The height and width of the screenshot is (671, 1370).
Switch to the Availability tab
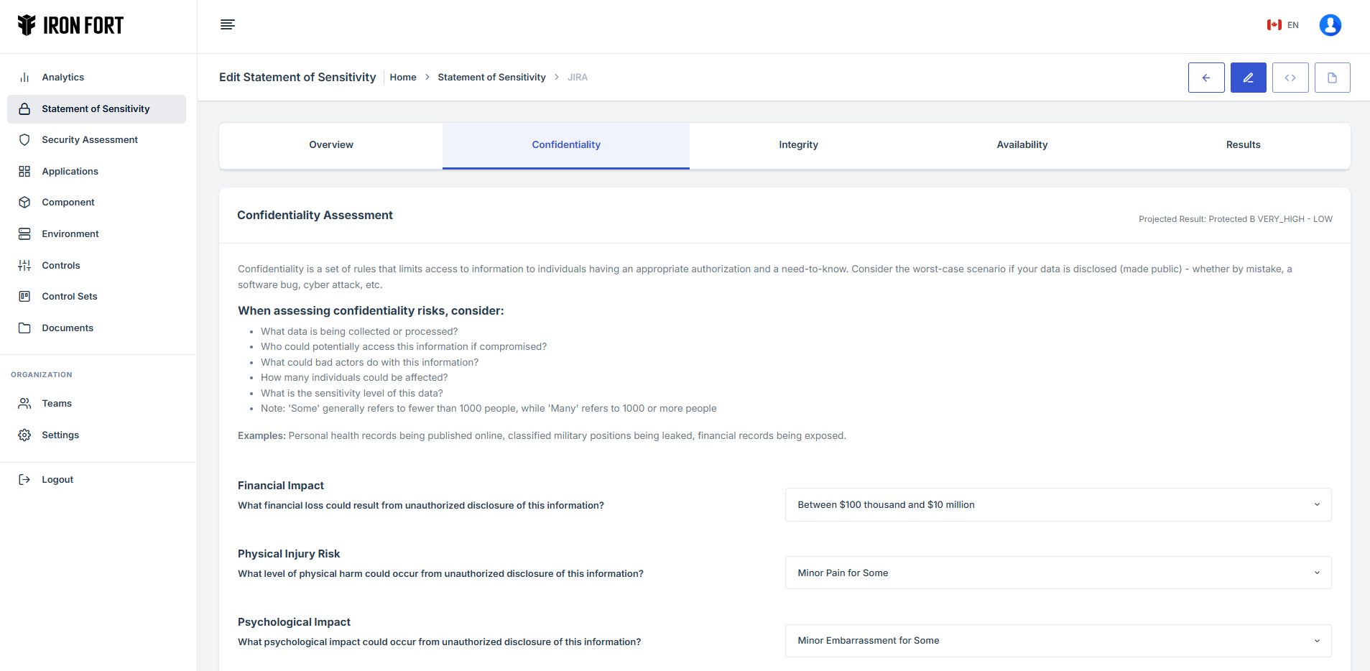1022,145
